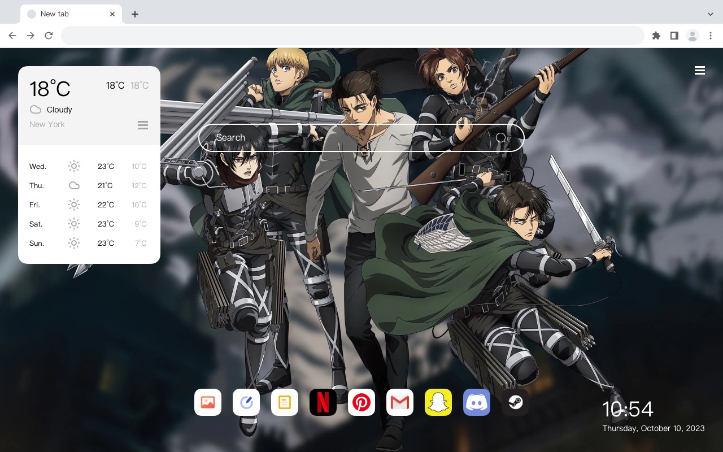This screenshot has height=452, width=723.
Task: Click the Thursday, October 10, 2023 date
Action: (654, 428)
